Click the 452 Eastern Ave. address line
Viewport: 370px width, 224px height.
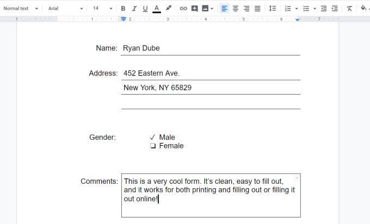211,73
